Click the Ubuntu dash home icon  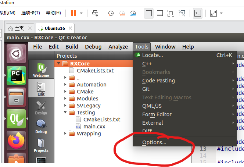click(x=16, y=54)
